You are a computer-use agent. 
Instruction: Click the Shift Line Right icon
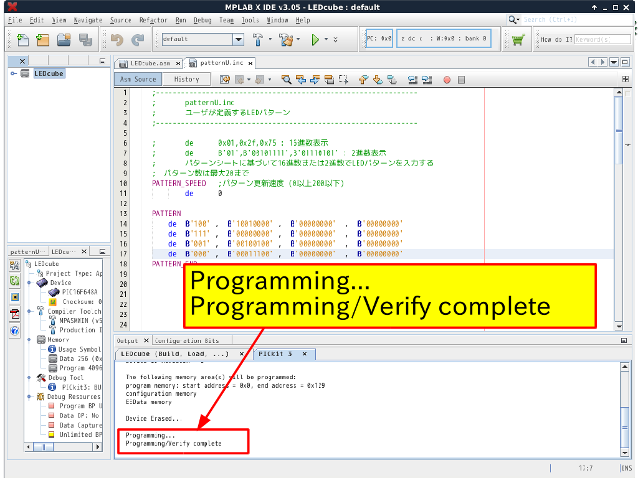pyautogui.click(x=427, y=80)
